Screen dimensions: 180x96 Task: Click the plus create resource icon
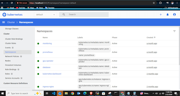pos(161,15)
